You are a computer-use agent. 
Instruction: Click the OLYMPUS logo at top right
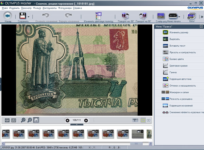[x=195, y=8]
